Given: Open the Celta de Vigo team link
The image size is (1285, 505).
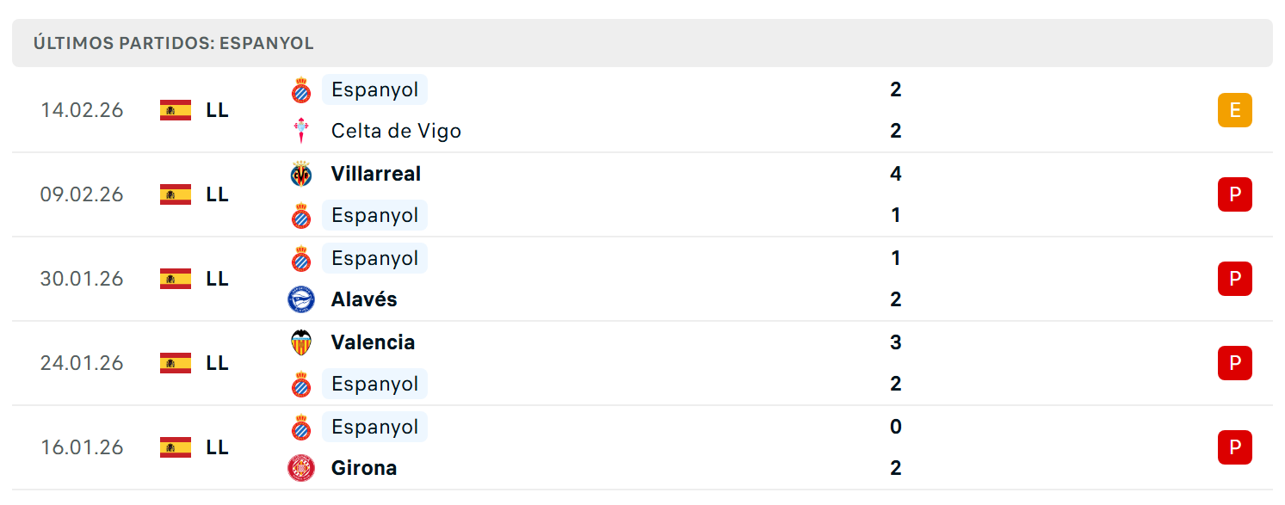Looking at the screenshot, I should pyautogui.click(x=396, y=131).
